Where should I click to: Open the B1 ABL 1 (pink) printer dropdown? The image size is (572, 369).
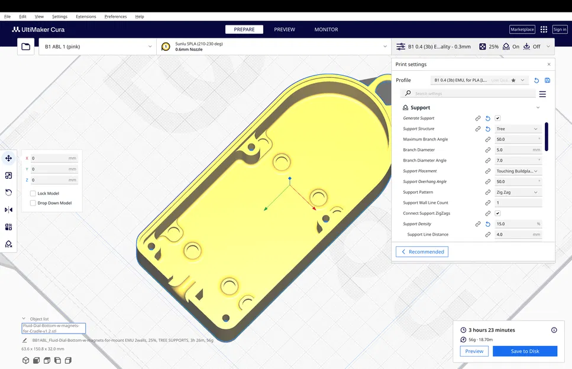(98, 47)
